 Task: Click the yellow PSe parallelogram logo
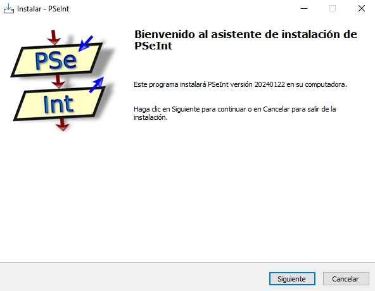point(56,60)
